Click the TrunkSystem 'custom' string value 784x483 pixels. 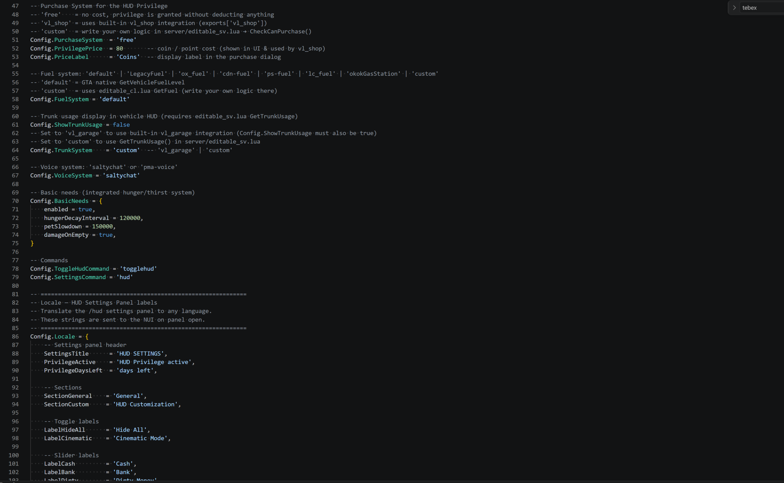point(126,150)
